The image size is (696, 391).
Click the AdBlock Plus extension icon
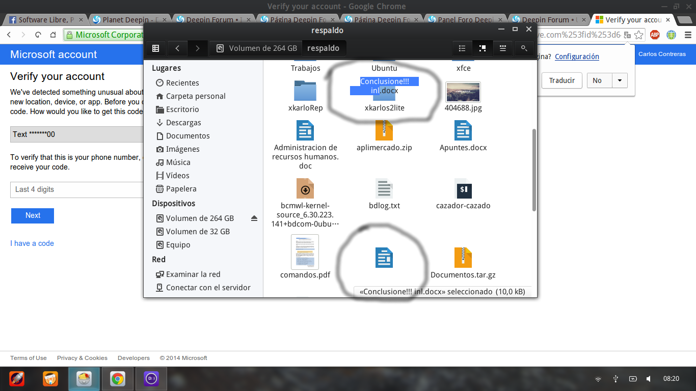pyautogui.click(x=655, y=35)
